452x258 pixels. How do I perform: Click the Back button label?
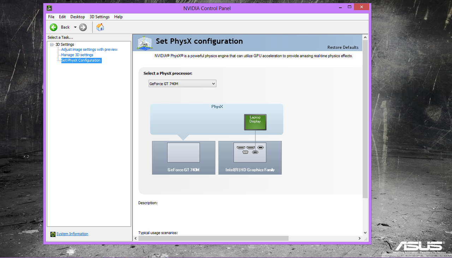point(65,27)
